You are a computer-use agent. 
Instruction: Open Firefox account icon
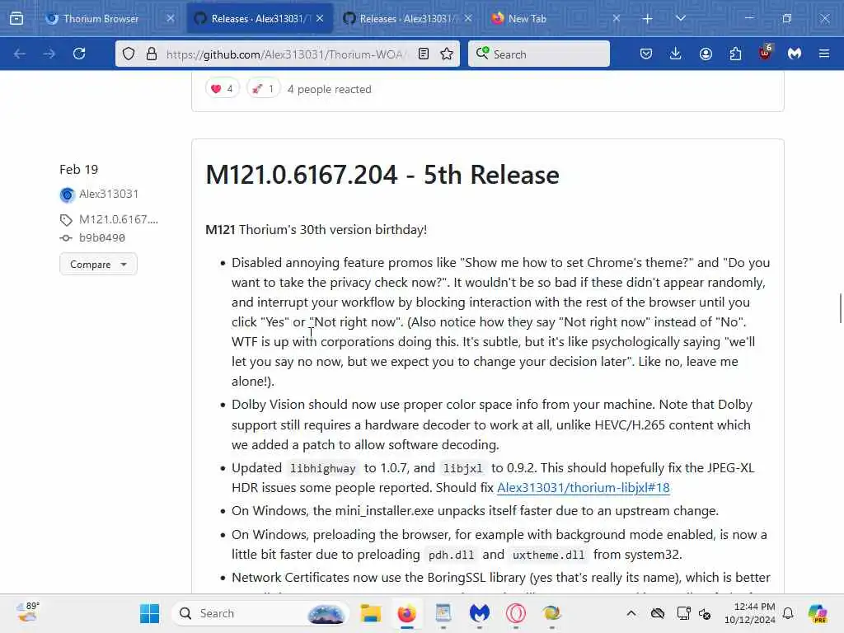pos(706,54)
